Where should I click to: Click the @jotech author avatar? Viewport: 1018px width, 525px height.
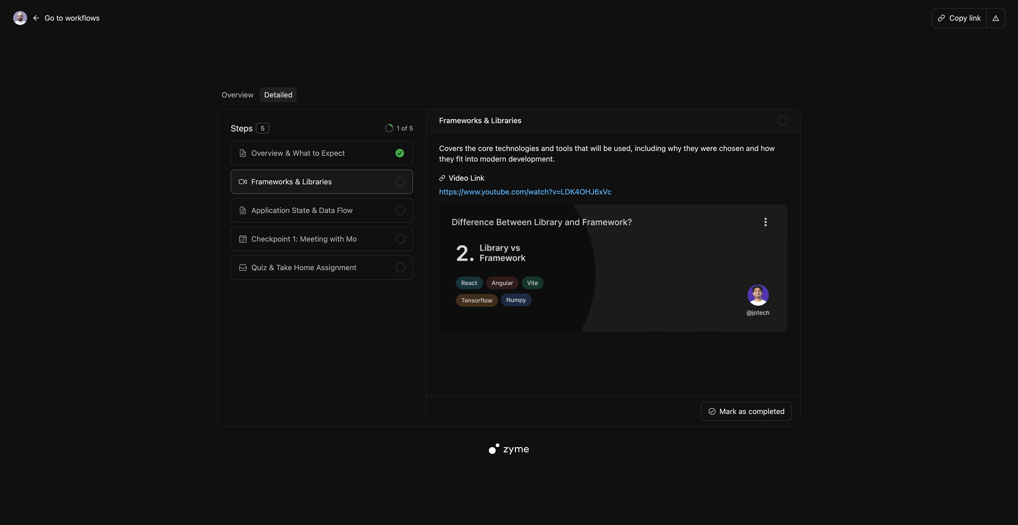758,295
